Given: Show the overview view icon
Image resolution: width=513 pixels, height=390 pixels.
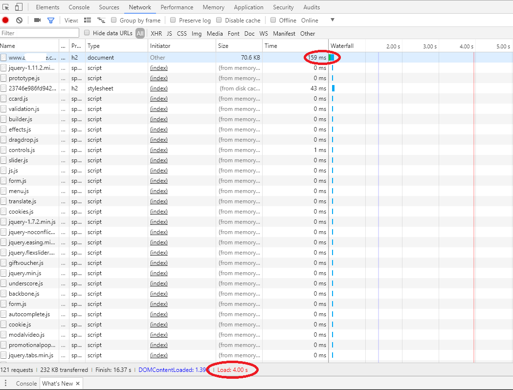Looking at the screenshot, I should coord(101,20).
